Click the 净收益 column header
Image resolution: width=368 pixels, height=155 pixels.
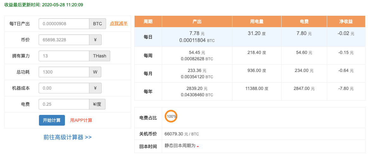[346, 21]
